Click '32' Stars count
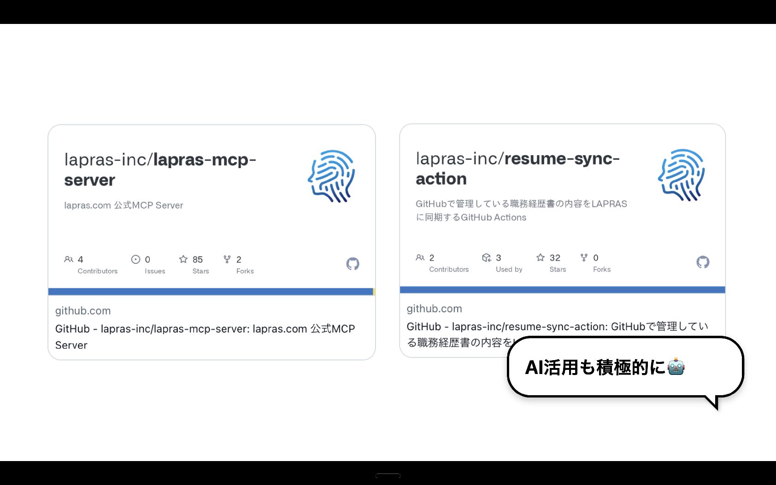Screen dimensions: 776x485 555,257
